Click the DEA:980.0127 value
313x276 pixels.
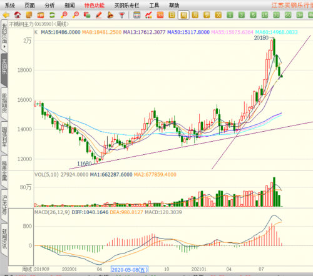click(126, 212)
